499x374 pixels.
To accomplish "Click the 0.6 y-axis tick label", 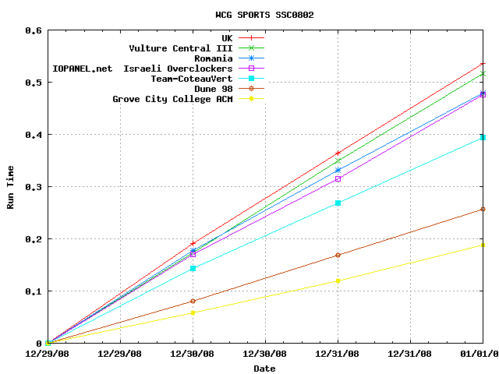I will pyautogui.click(x=34, y=30).
